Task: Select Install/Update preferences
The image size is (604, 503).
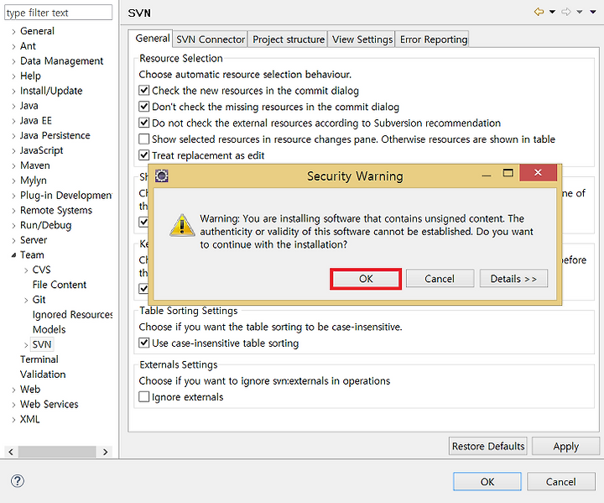Action: pos(51,91)
